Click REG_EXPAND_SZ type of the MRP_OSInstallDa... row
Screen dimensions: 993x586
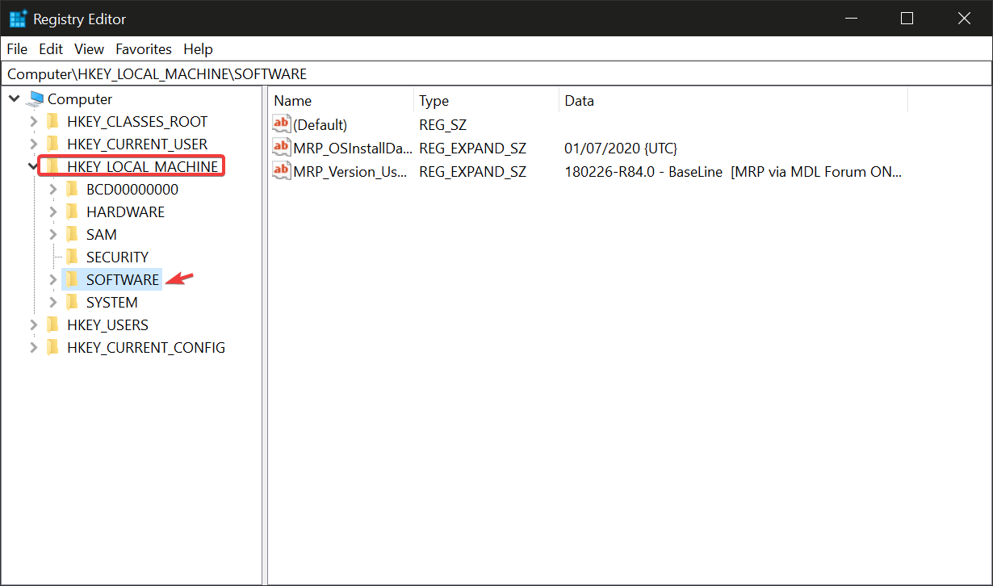click(473, 149)
